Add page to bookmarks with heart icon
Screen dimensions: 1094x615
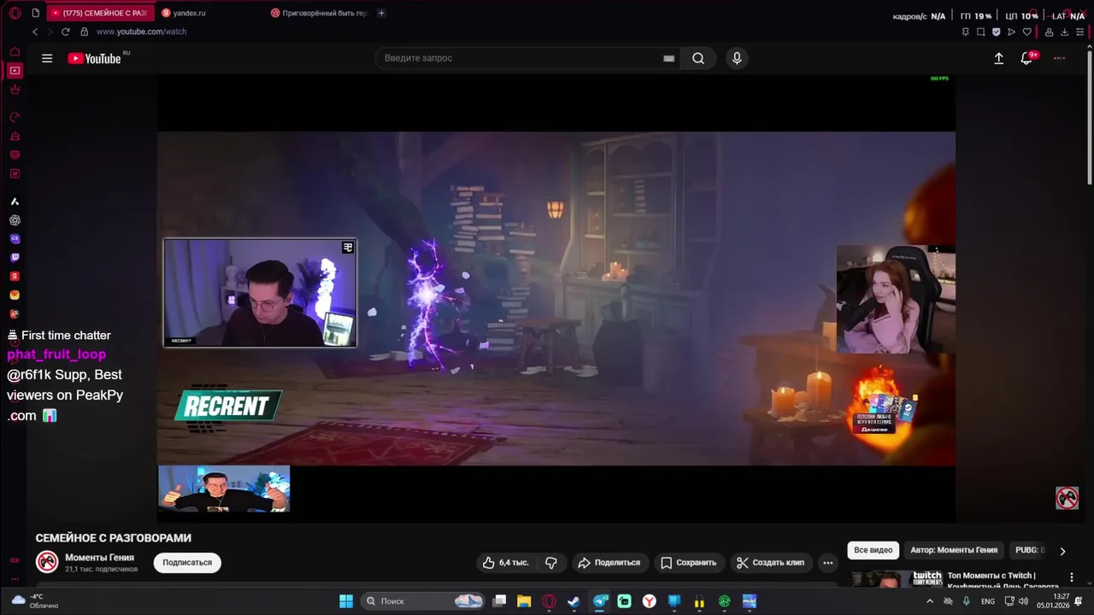click(1026, 32)
